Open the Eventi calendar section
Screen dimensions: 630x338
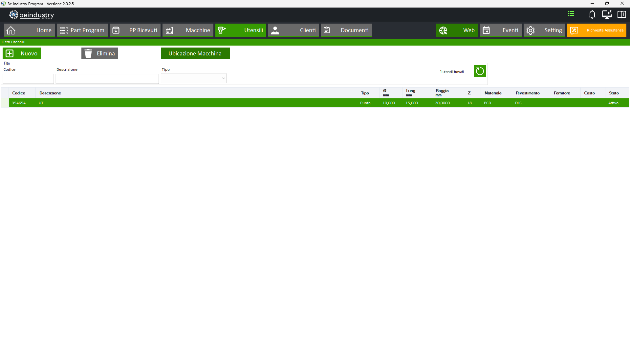(x=501, y=30)
